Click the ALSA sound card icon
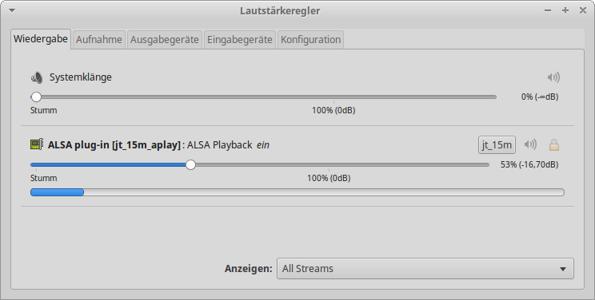Screen dimensions: 595x300 coord(37,144)
